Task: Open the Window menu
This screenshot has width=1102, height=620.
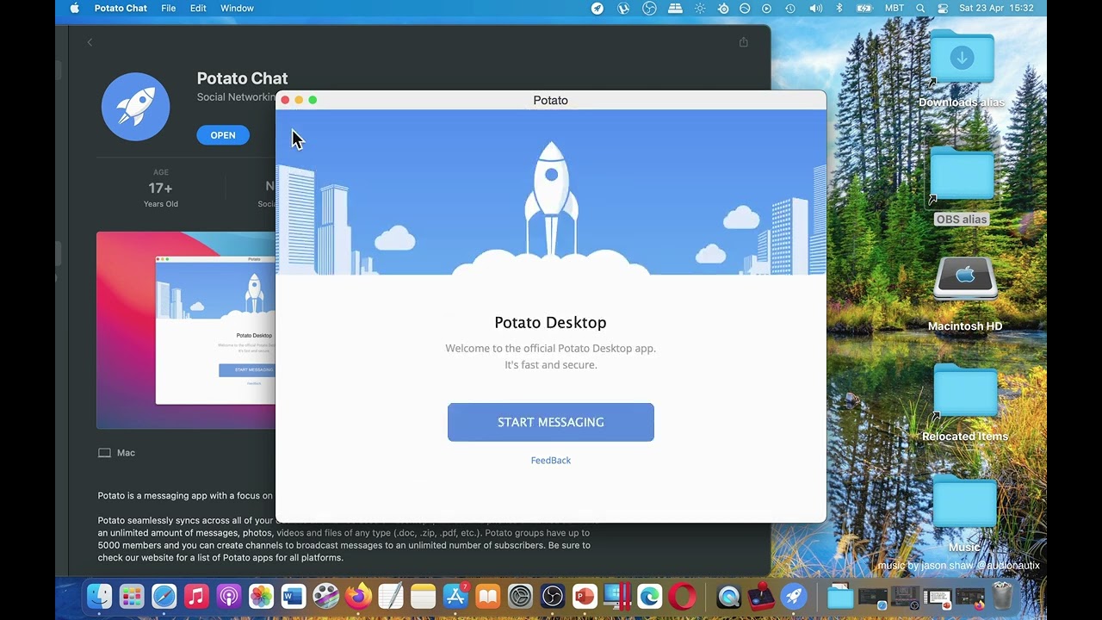Action: 237,9
